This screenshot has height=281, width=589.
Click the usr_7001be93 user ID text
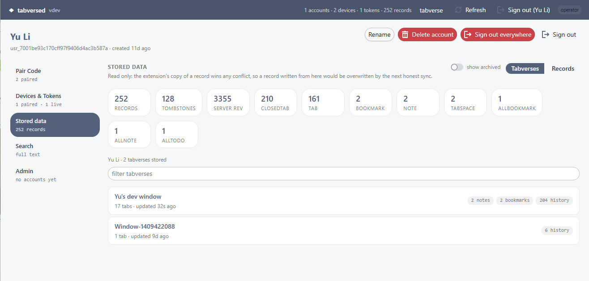pos(59,48)
